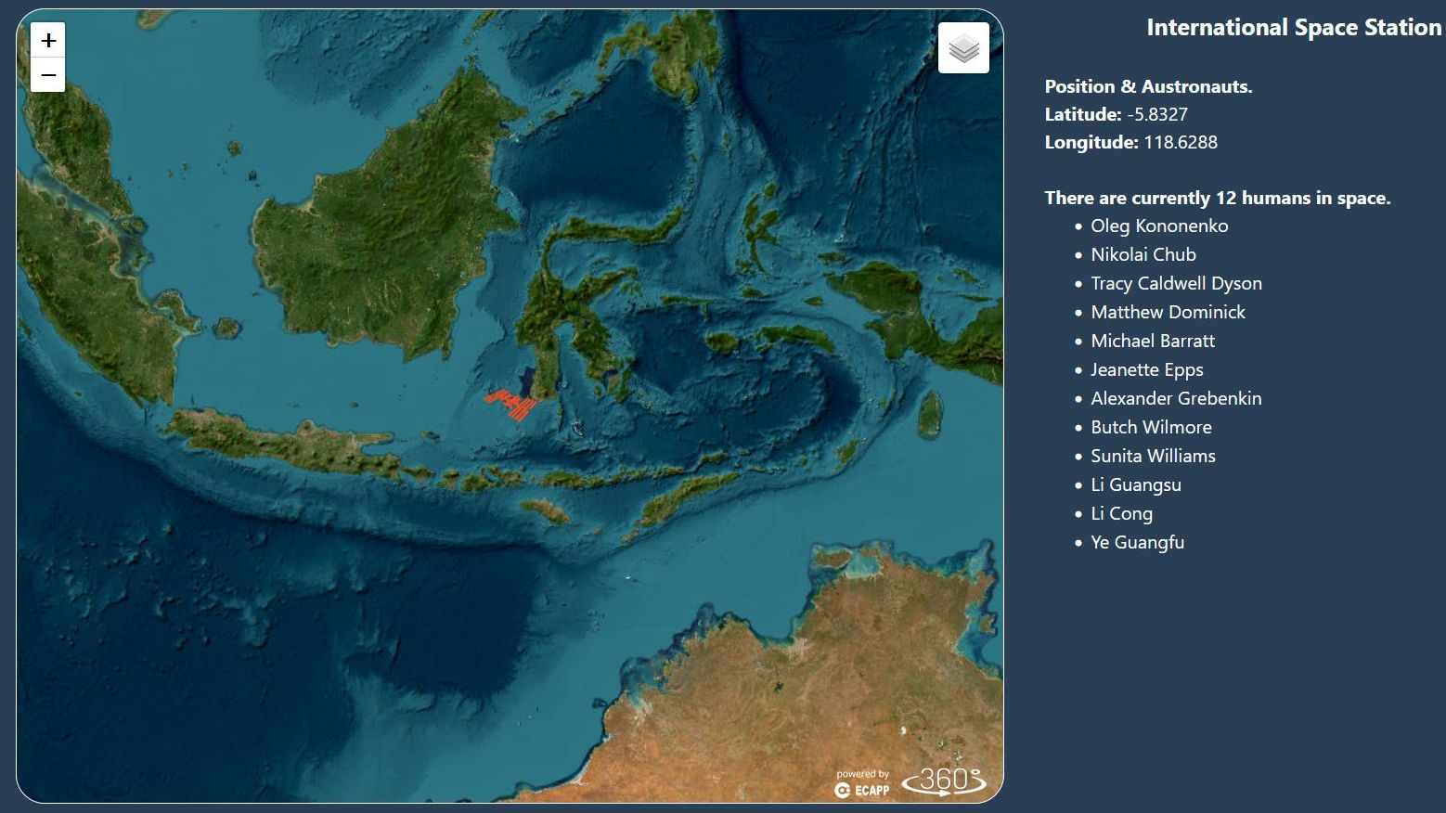The height and width of the screenshot is (813, 1446).
Task: Click Alexander Grebenkin's name
Action: [1176, 398]
